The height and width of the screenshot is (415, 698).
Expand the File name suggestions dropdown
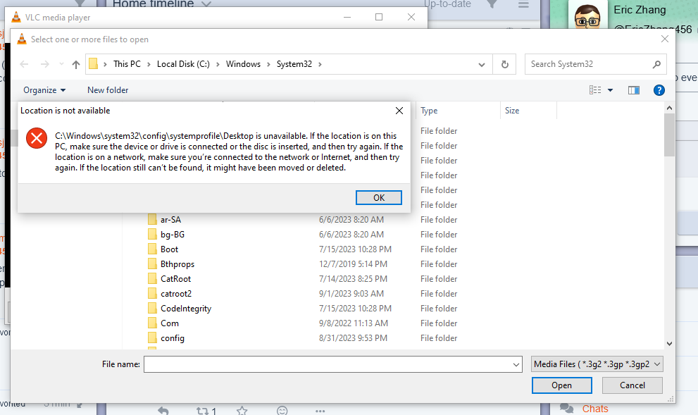click(x=516, y=364)
